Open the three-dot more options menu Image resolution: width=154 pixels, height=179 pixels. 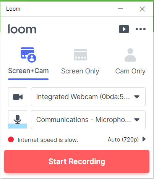[x=141, y=29]
